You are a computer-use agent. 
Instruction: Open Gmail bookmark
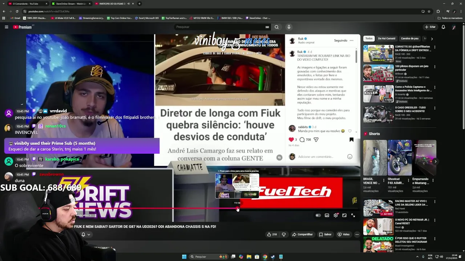(x=15, y=18)
